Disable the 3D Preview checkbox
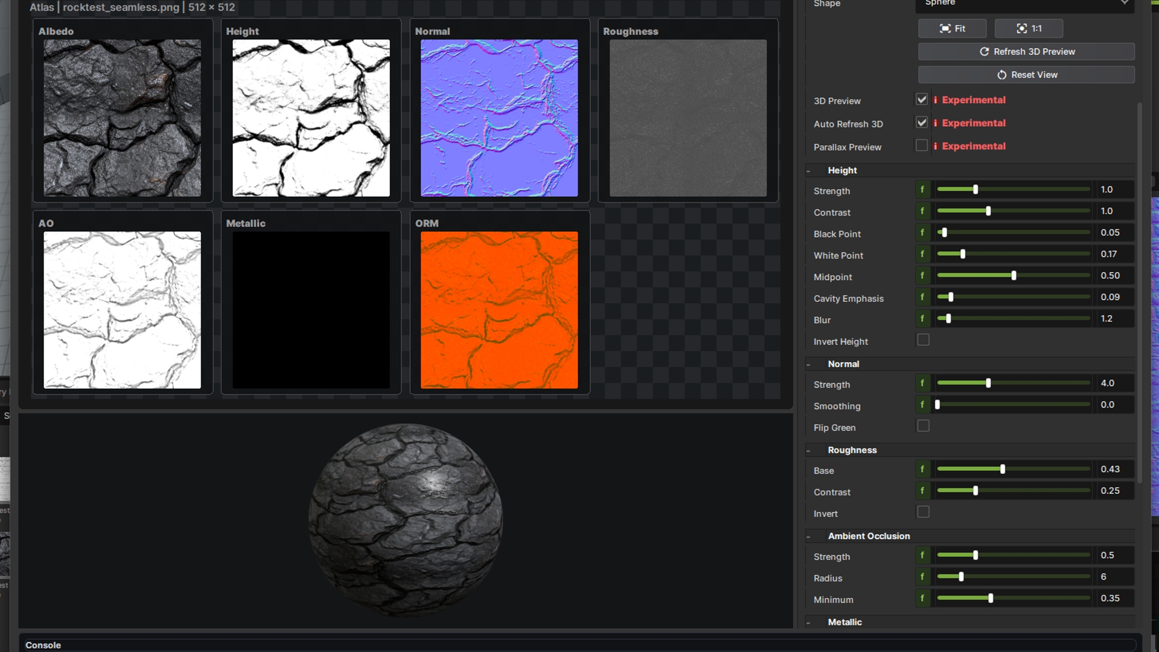 click(x=922, y=100)
